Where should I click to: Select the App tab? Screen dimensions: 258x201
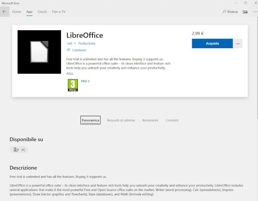[x=29, y=12]
